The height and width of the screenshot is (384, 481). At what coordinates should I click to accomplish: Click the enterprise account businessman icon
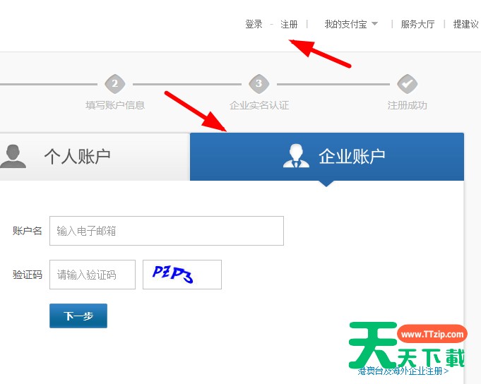296,156
